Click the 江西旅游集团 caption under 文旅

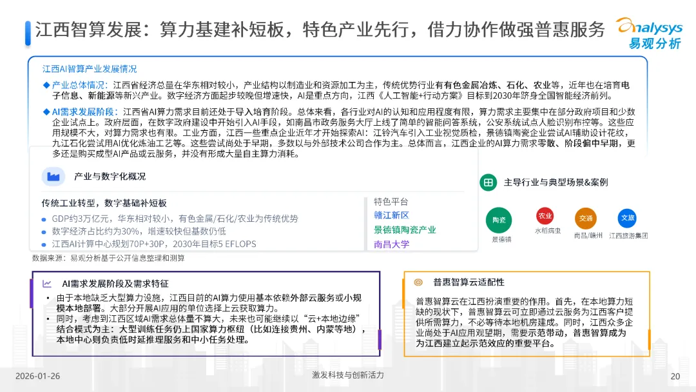(628, 235)
